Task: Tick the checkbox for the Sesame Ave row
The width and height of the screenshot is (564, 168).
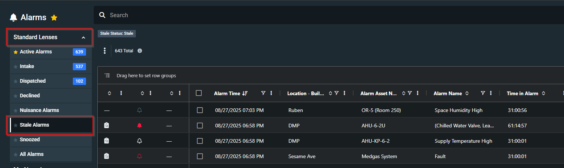Action: tap(200, 156)
